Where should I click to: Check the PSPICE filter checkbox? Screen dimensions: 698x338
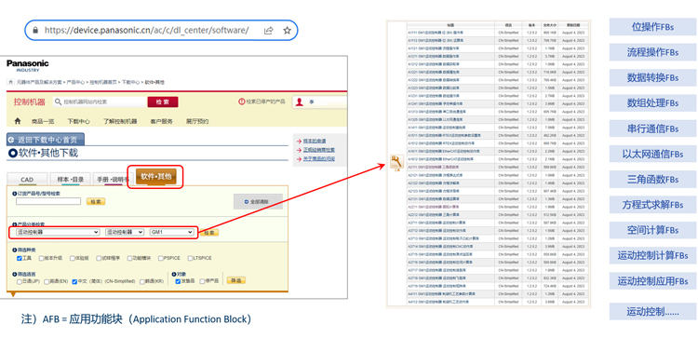tap(161, 258)
